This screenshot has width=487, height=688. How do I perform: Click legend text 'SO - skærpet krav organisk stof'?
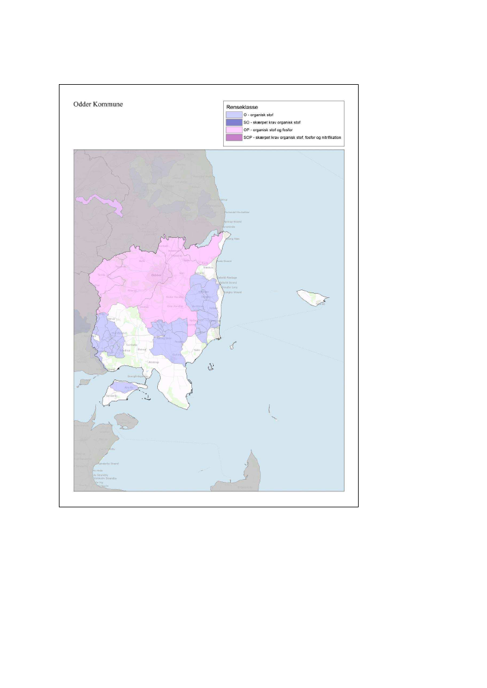point(272,122)
